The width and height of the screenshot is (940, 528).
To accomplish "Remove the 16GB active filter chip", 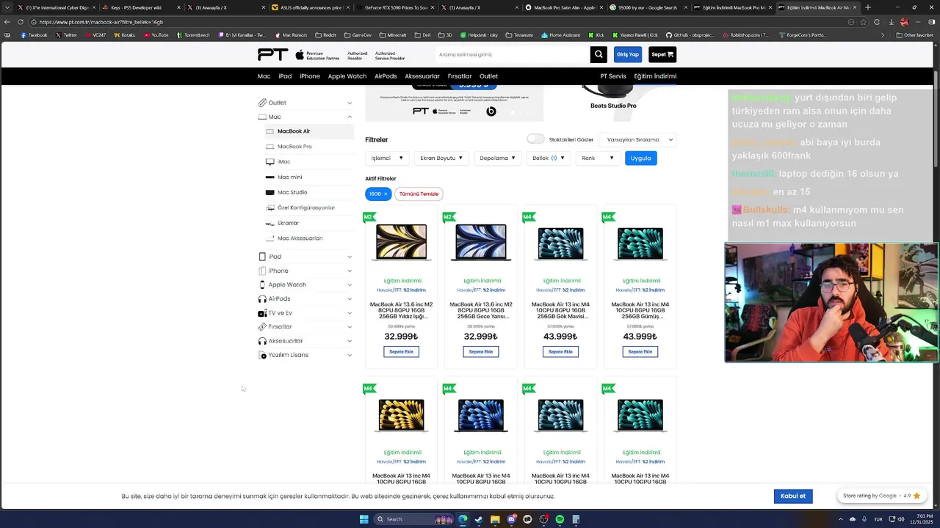I will coord(385,194).
